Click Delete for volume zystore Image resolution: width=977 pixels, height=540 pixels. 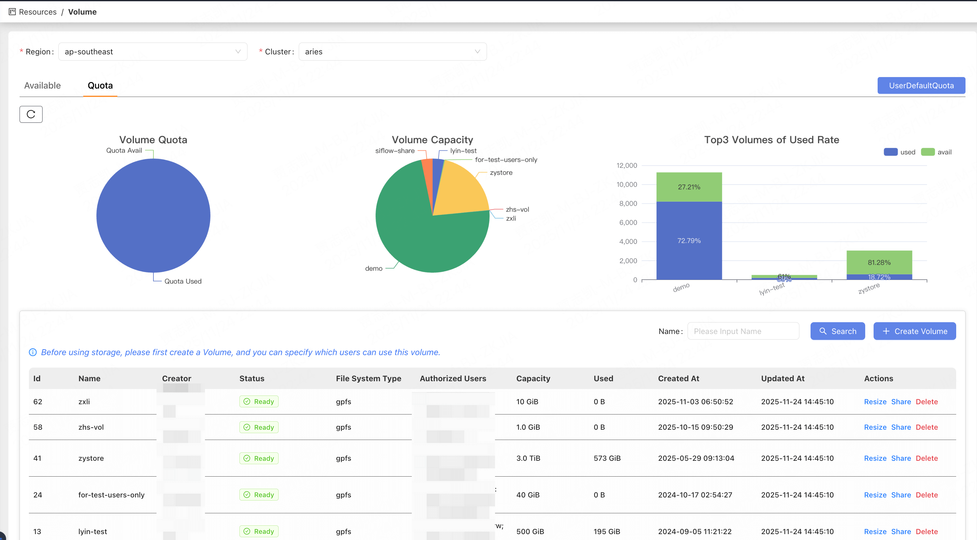[x=927, y=458]
